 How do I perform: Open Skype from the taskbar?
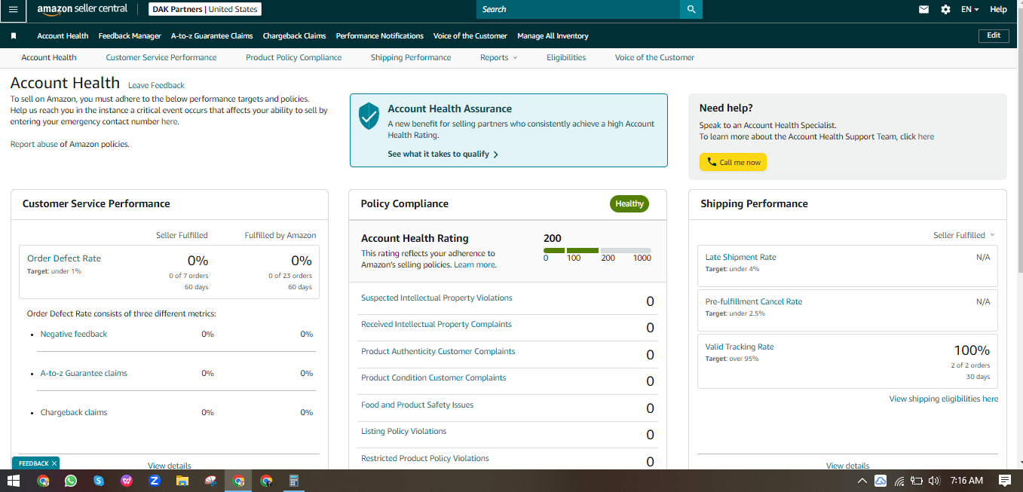(99, 481)
